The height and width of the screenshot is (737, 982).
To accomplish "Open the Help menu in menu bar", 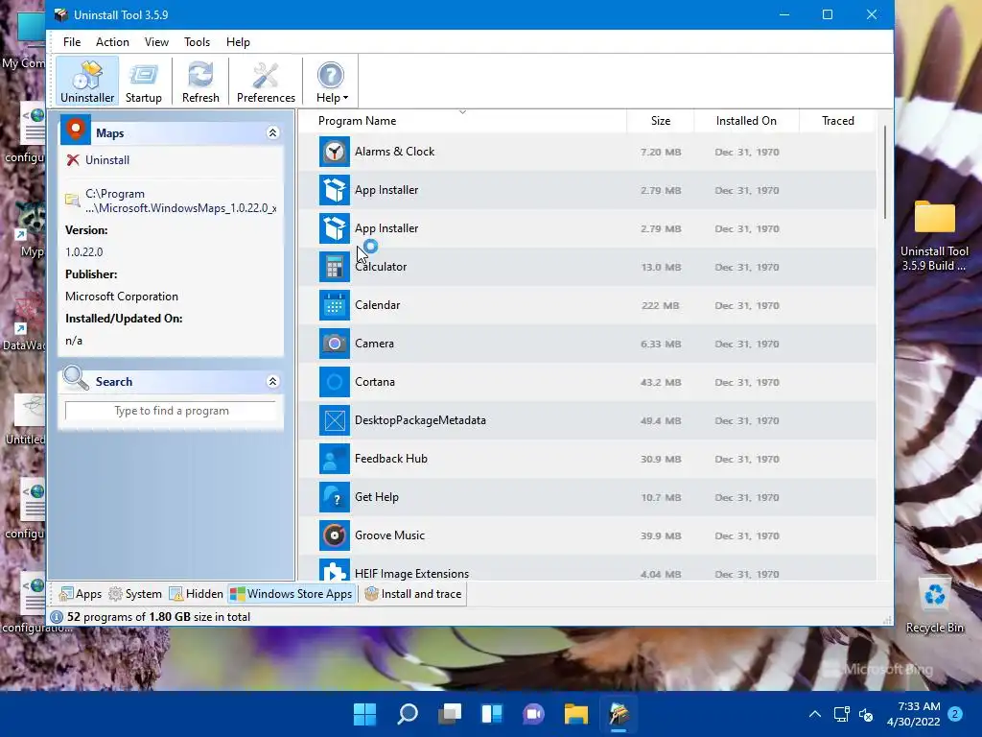I will pos(238,42).
